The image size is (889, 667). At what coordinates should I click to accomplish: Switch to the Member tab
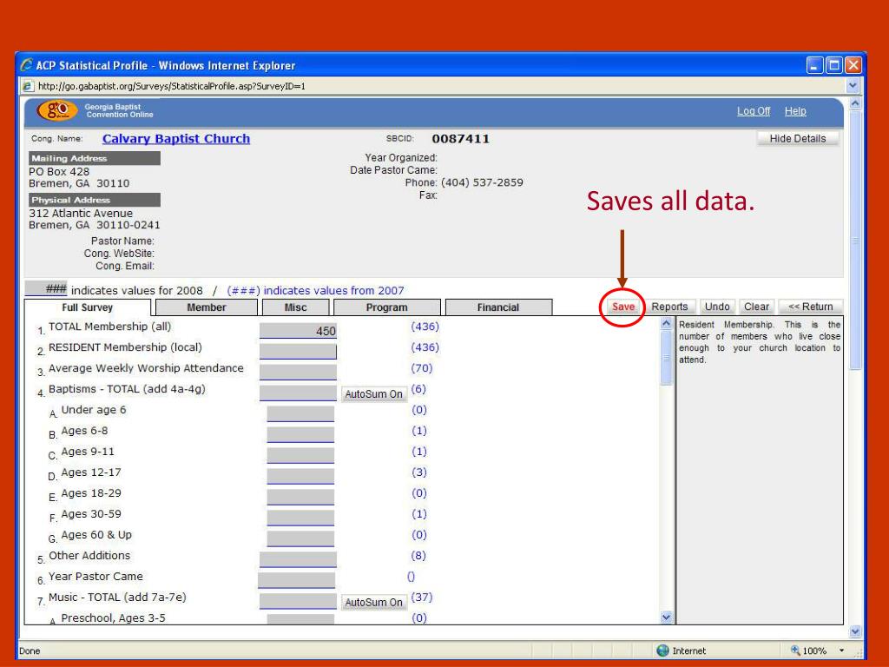[206, 307]
